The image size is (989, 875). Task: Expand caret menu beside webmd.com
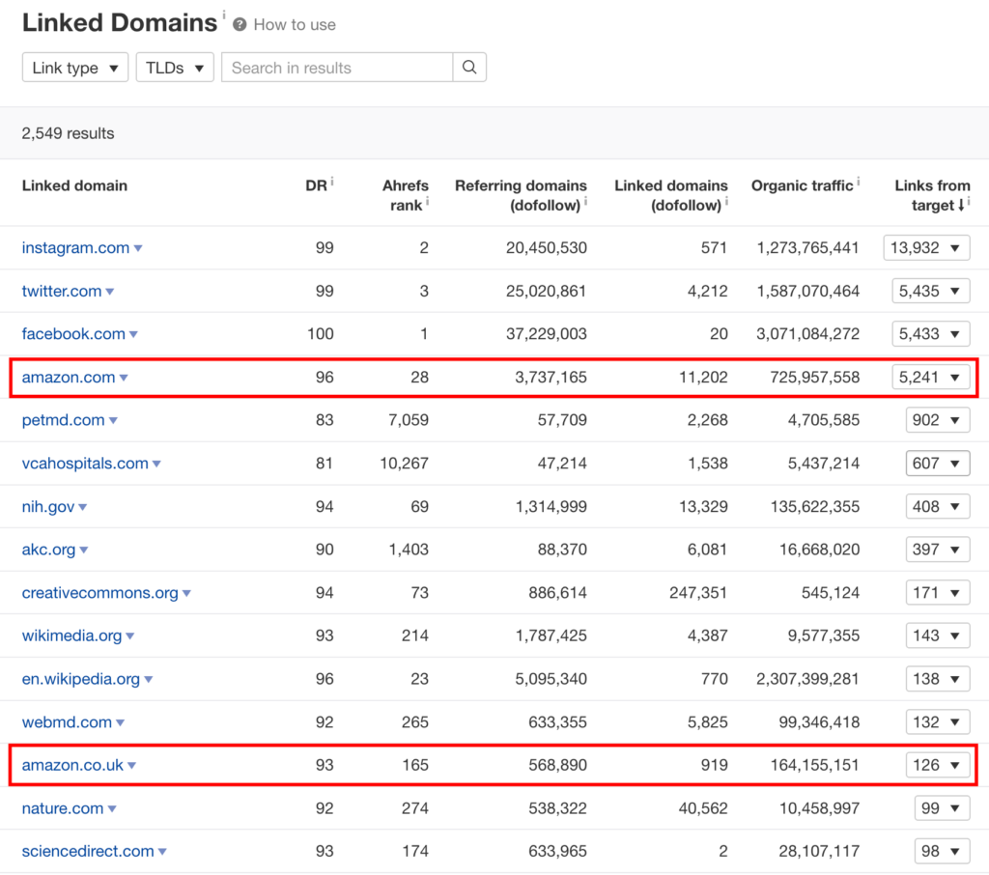click(120, 723)
